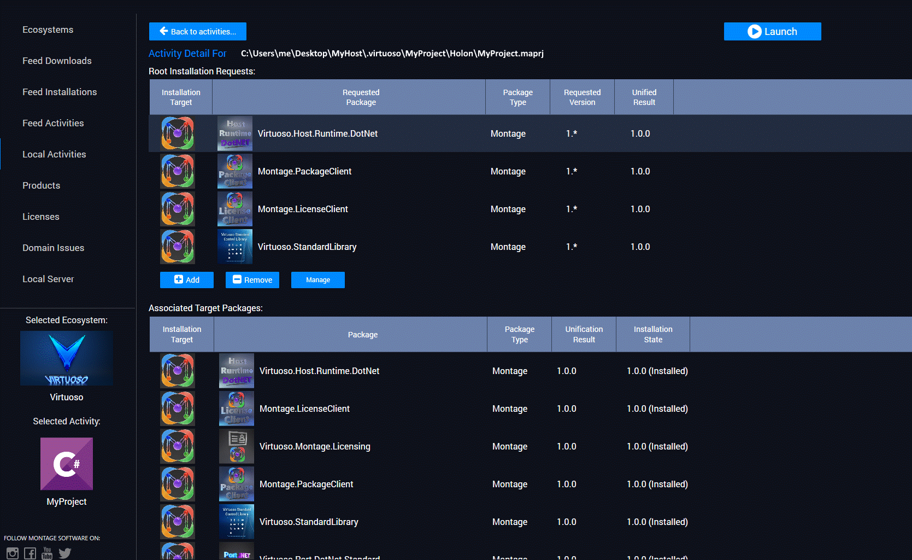Click Virtuoso.Montage.Licensing package icon

click(x=237, y=446)
